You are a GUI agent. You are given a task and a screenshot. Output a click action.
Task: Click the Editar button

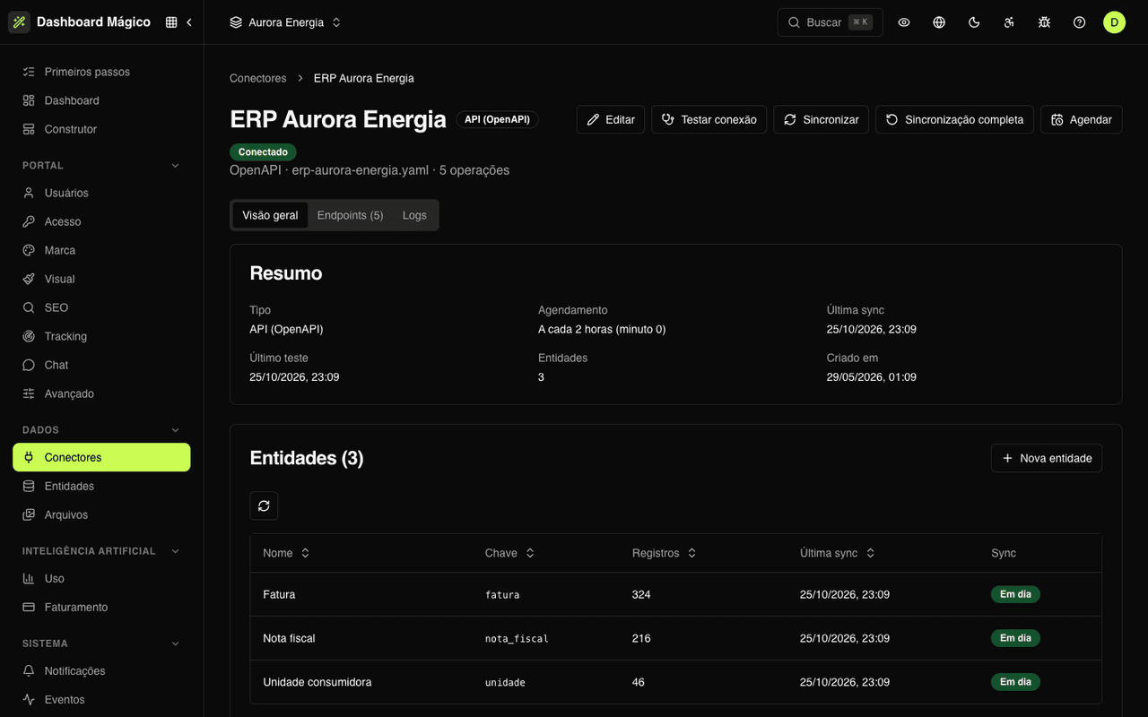[x=611, y=119]
